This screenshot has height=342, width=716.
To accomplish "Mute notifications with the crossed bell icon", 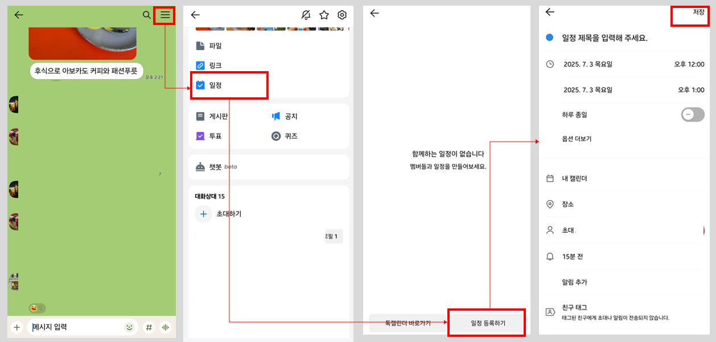I will 306,15.
